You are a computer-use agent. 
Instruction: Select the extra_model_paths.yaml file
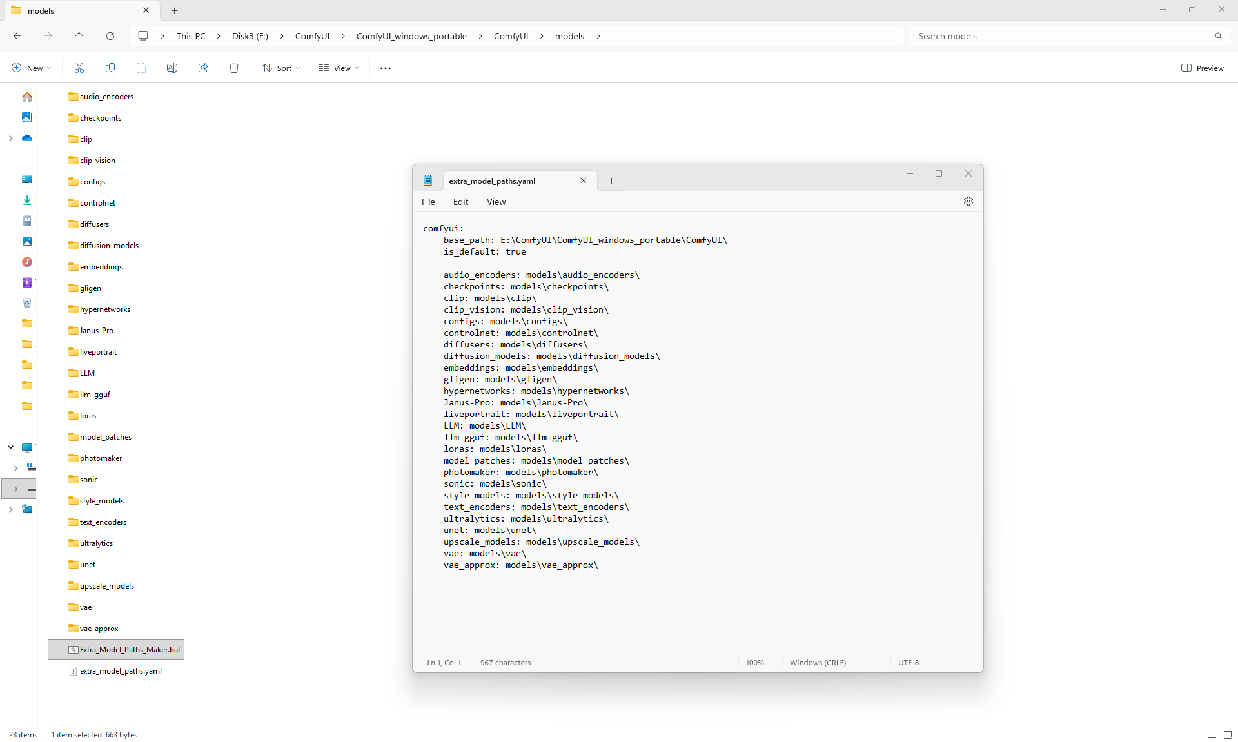pos(121,670)
